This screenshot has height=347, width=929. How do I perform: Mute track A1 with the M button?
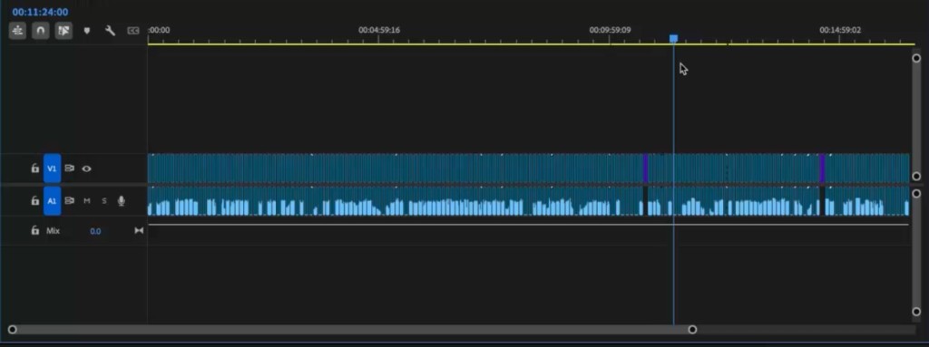(x=86, y=201)
